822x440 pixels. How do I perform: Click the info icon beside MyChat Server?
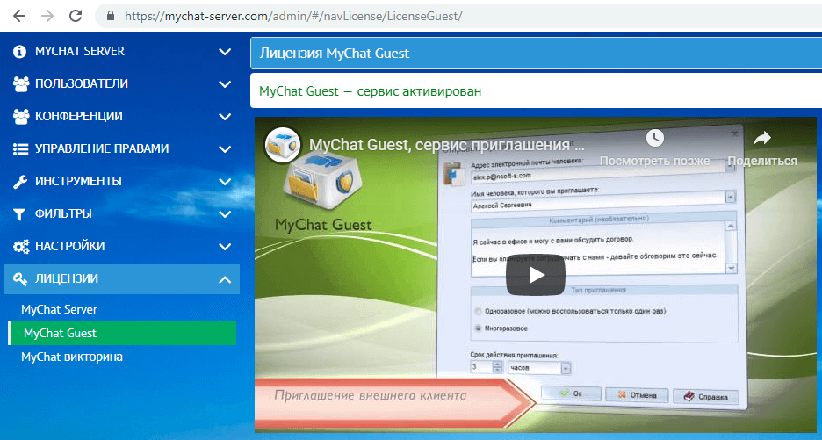[x=20, y=52]
